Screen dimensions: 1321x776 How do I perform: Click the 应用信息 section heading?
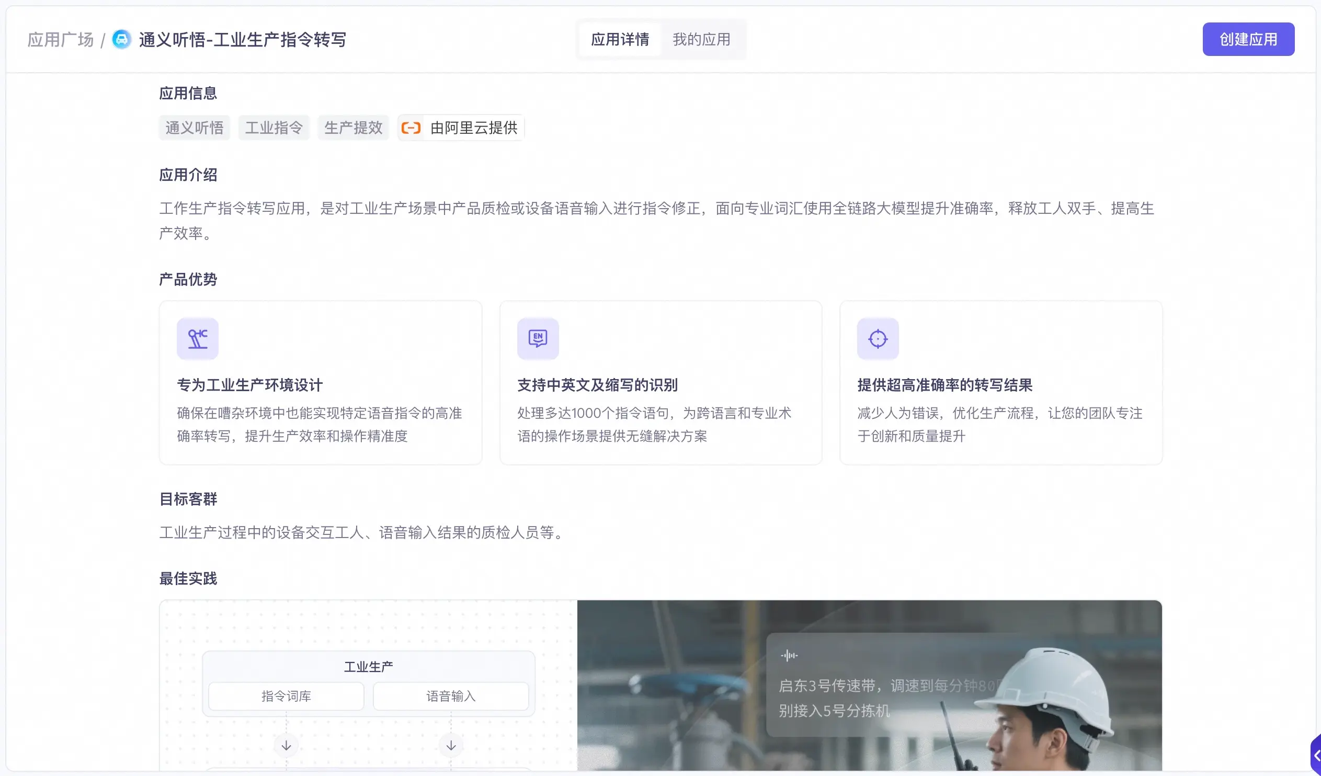(x=188, y=93)
